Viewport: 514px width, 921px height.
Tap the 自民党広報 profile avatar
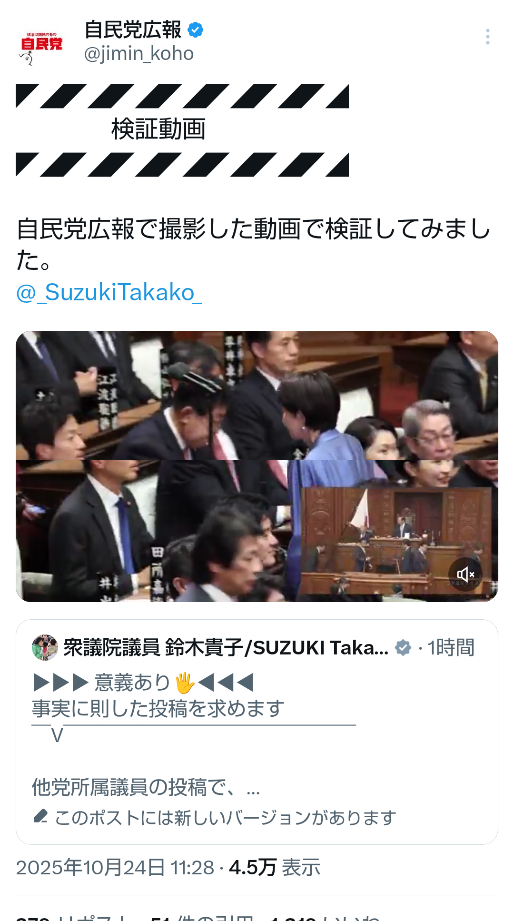41,46
